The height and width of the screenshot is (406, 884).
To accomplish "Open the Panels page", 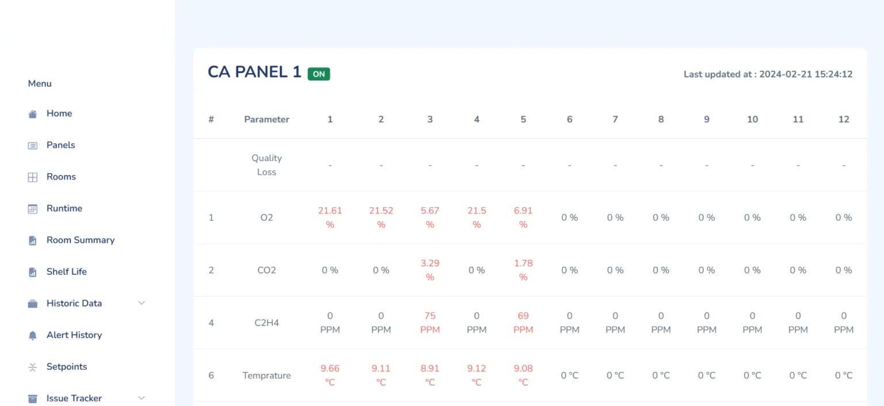I will coord(60,145).
